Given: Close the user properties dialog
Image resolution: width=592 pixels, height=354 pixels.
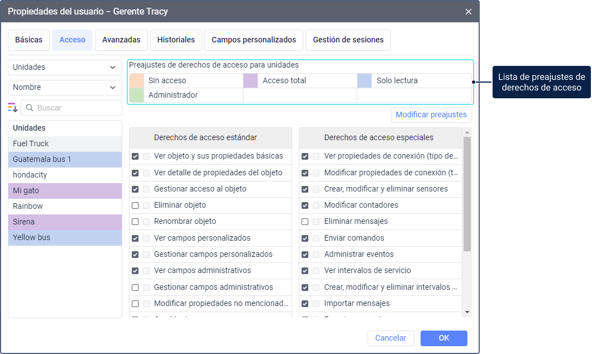Looking at the screenshot, I should click(468, 12).
